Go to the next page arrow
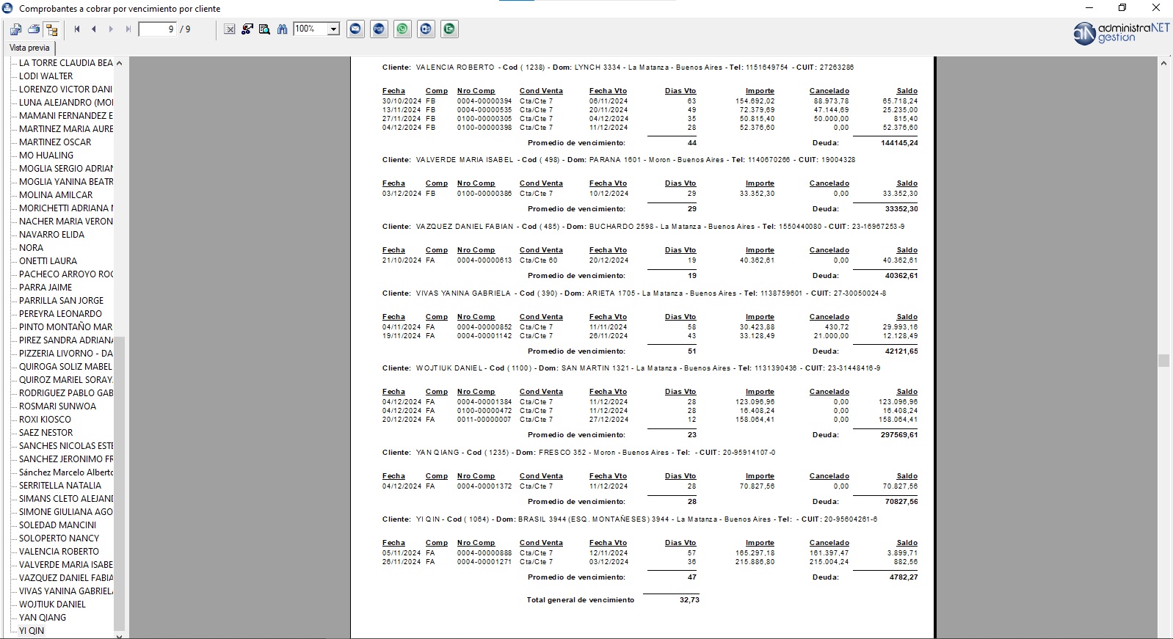Viewport: 1173px width, 639px height. click(111, 29)
